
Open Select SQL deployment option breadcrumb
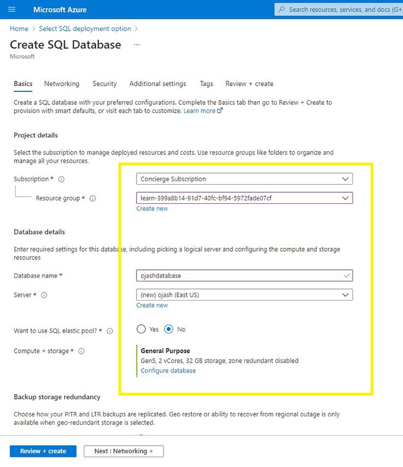85,29
